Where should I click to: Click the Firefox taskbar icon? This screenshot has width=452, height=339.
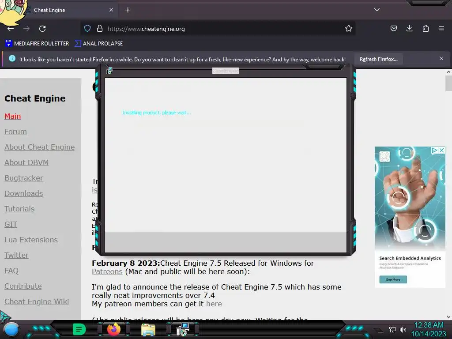click(113, 329)
